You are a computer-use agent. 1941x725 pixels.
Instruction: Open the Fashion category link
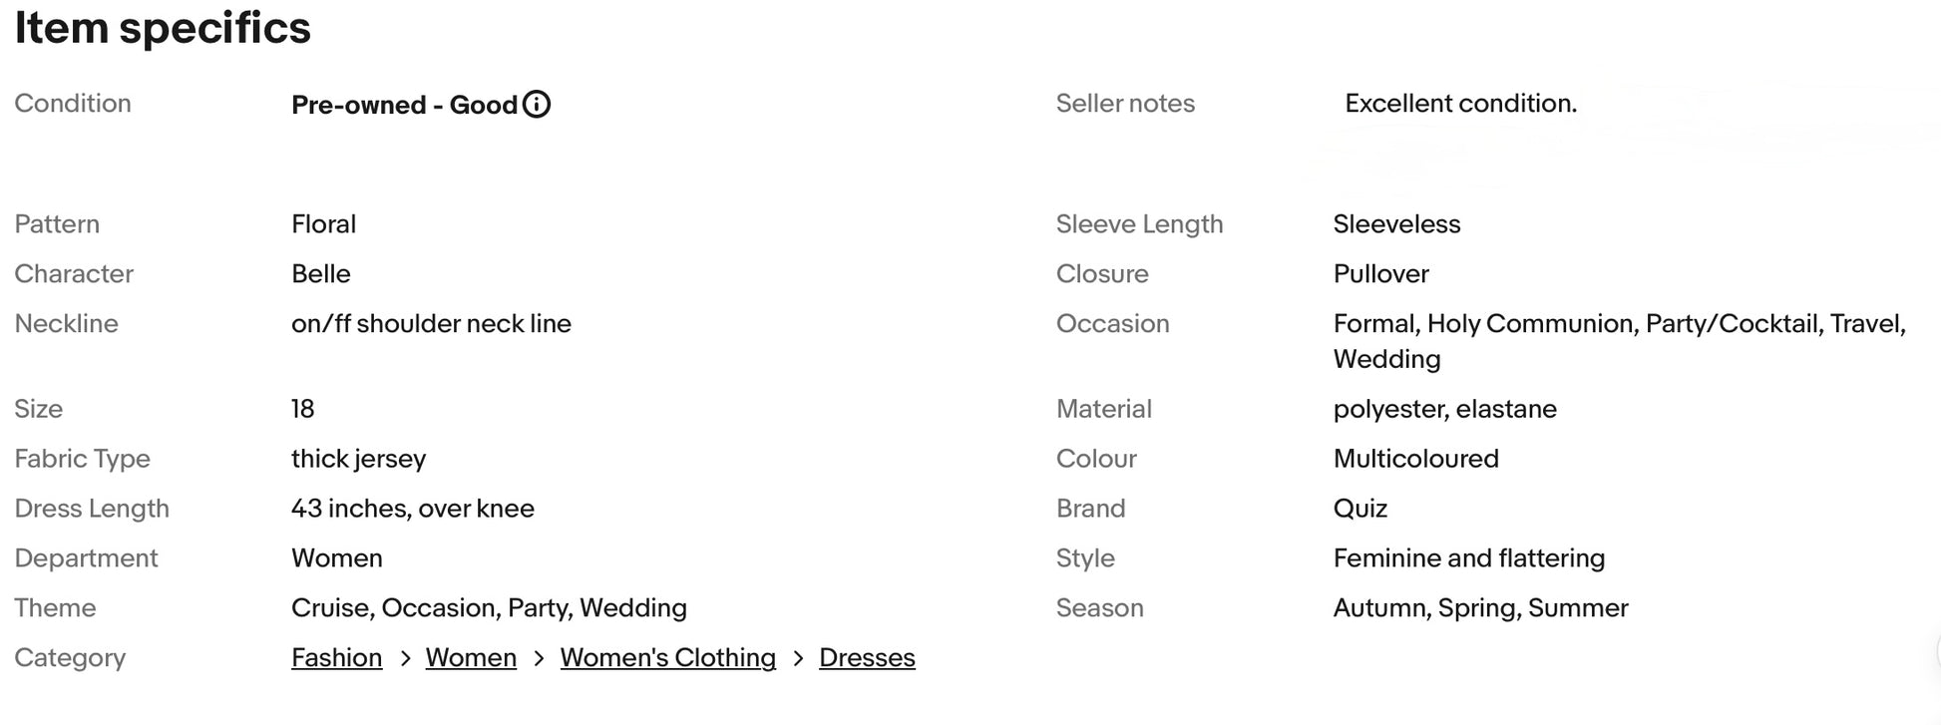click(336, 658)
